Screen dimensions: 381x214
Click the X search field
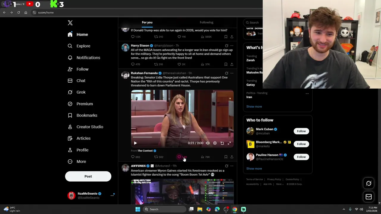253,23
